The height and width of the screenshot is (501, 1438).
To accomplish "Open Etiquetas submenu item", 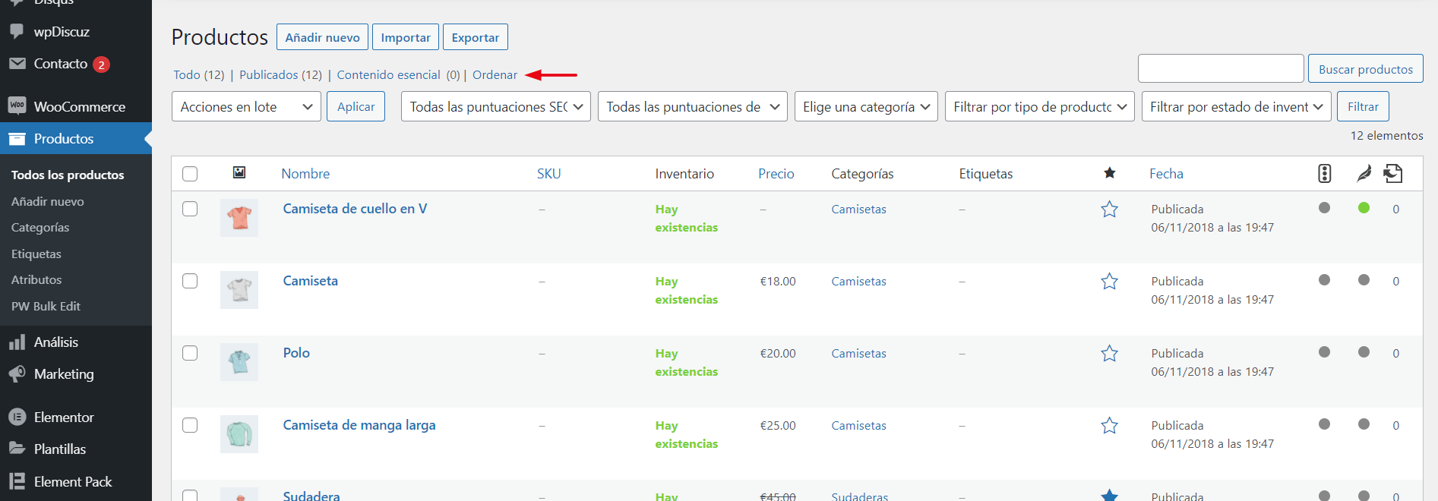I will (x=36, y=254).
